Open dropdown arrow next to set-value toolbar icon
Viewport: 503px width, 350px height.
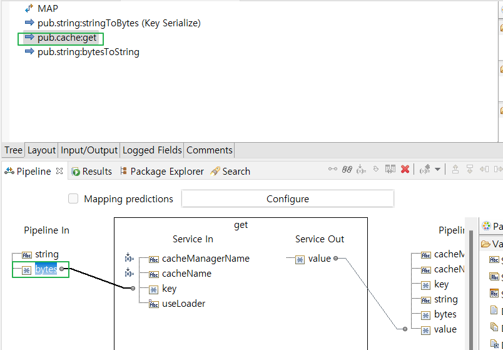point(437,170)
